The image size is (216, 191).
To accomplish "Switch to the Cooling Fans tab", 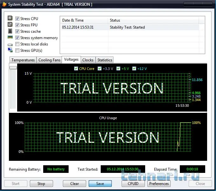I will [x=49, y=60].
